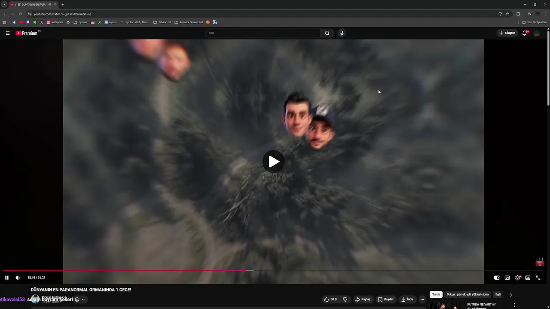Expand Amerika Green Card bookmark folder
This screenshot has height=309, width=550.
click(x=189, y=22)
